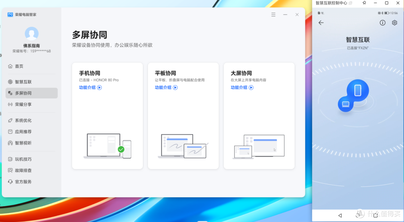Click the back arrow in the phone window
This screenshot has height=222, width=404.
(x=321, y=22)
